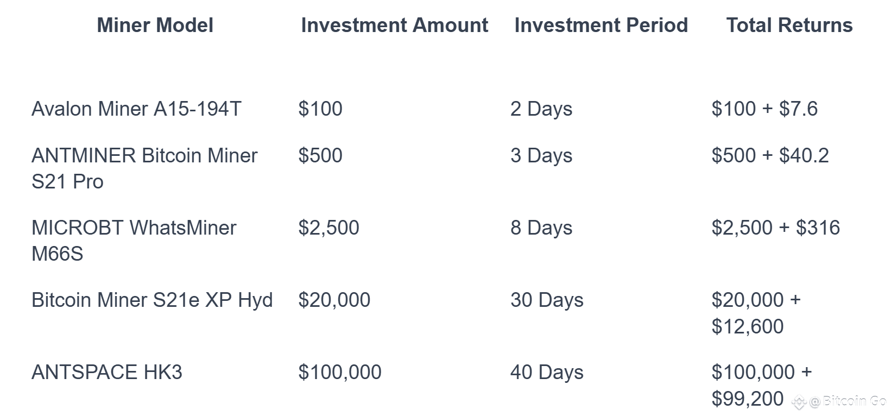This screenshot has height=416, width=891.
Task: Click the Total Returns column header
Action: (789, 26)
